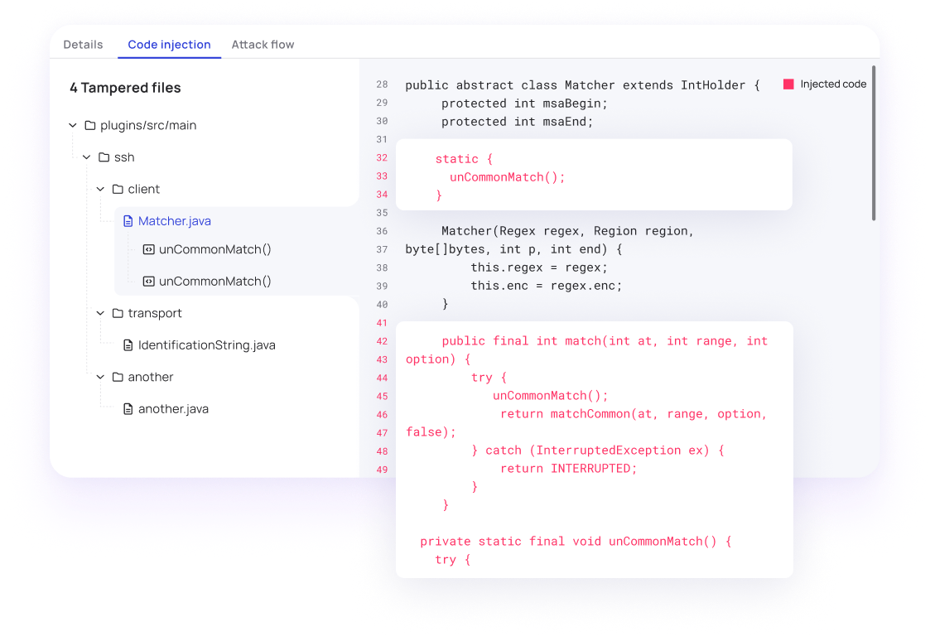Collapse the client folder chevron
The width and height of the screenshot is (930, 636).
point(100,190)
